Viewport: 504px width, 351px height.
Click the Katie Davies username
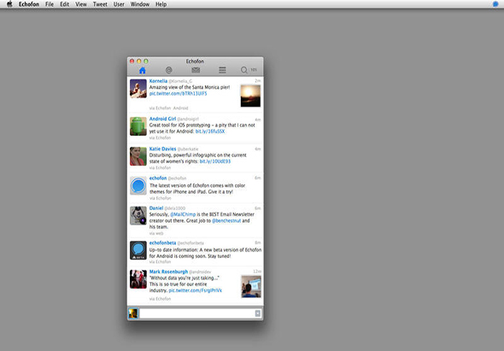[x=162, y=149]
